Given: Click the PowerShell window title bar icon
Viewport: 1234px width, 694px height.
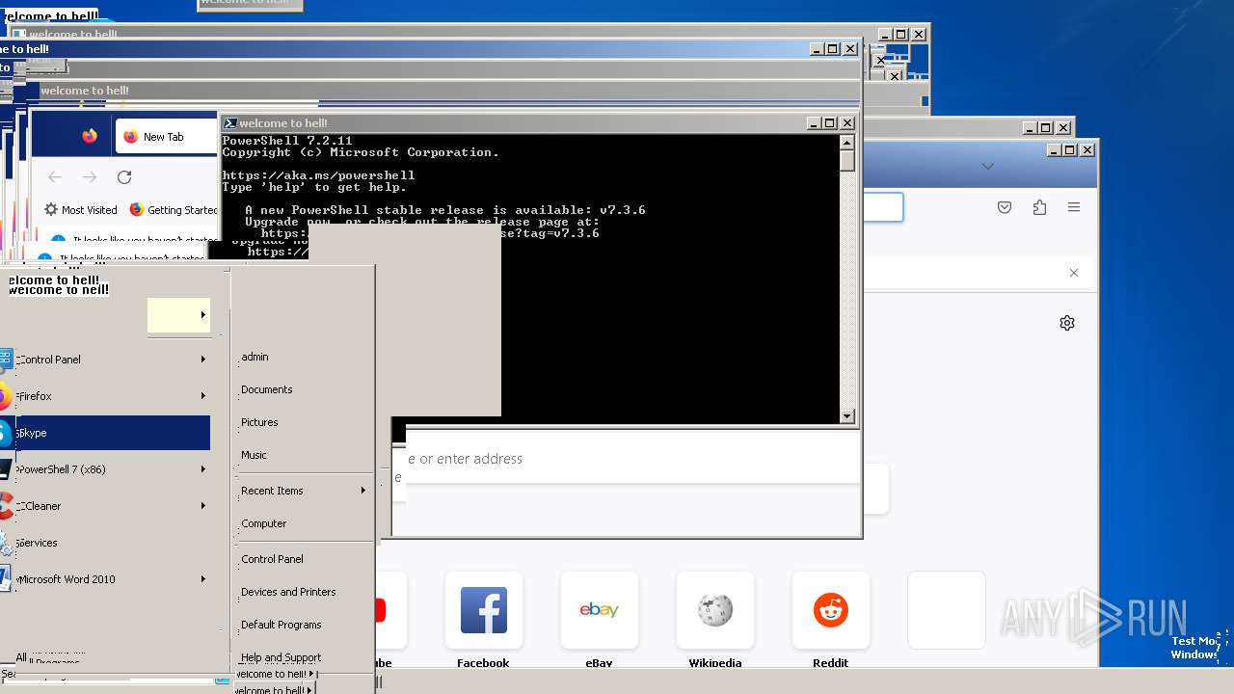Looking at the screenshot, I should (x=230, y=123).
